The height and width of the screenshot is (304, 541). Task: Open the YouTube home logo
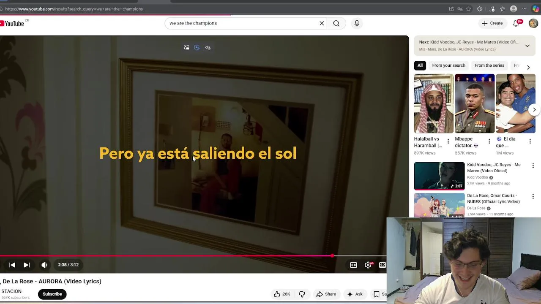pyautogui.click(x=12, y=23)
